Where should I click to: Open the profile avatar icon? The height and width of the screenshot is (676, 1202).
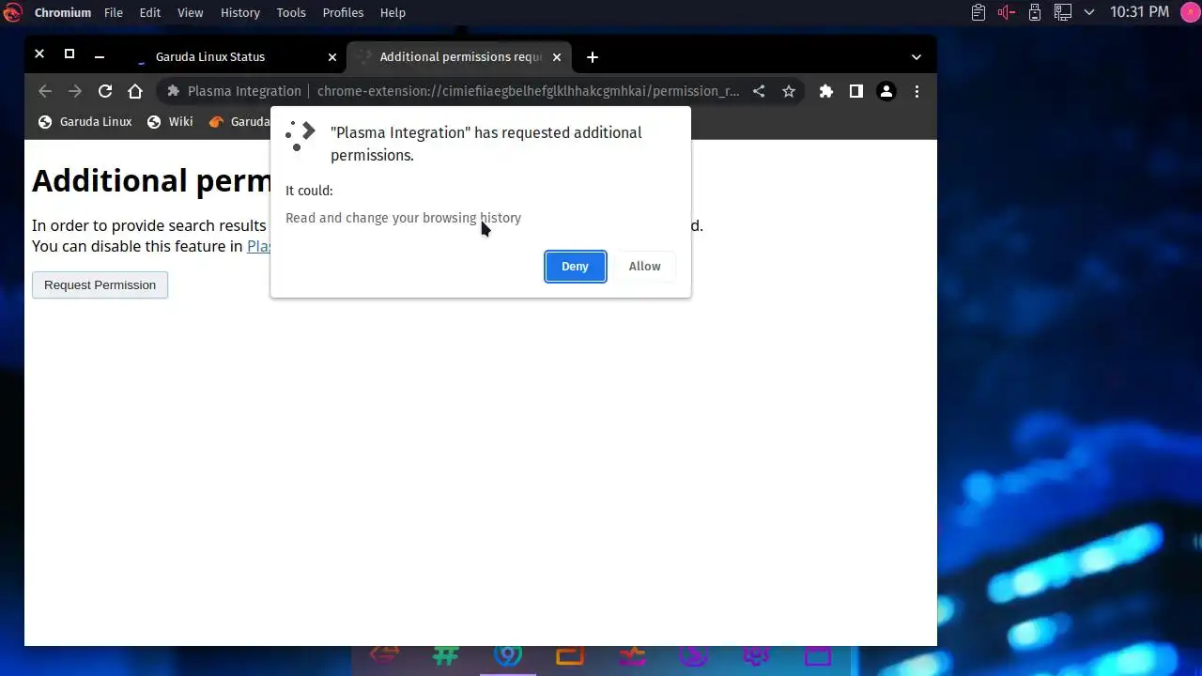tap(886, 91)
